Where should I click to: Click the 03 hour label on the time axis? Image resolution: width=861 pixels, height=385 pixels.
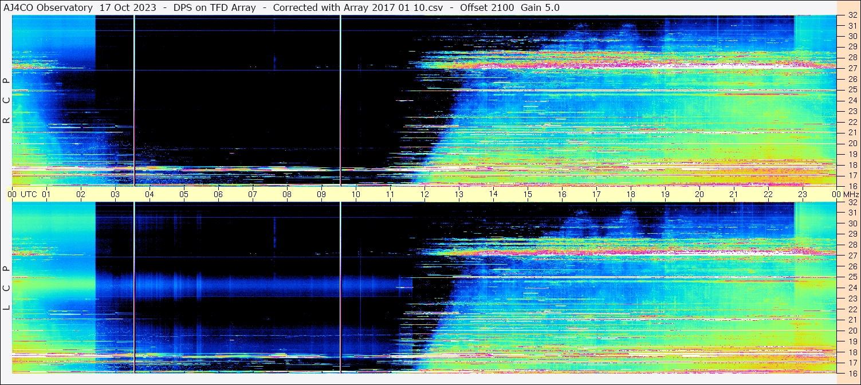[x=115, y=194]
